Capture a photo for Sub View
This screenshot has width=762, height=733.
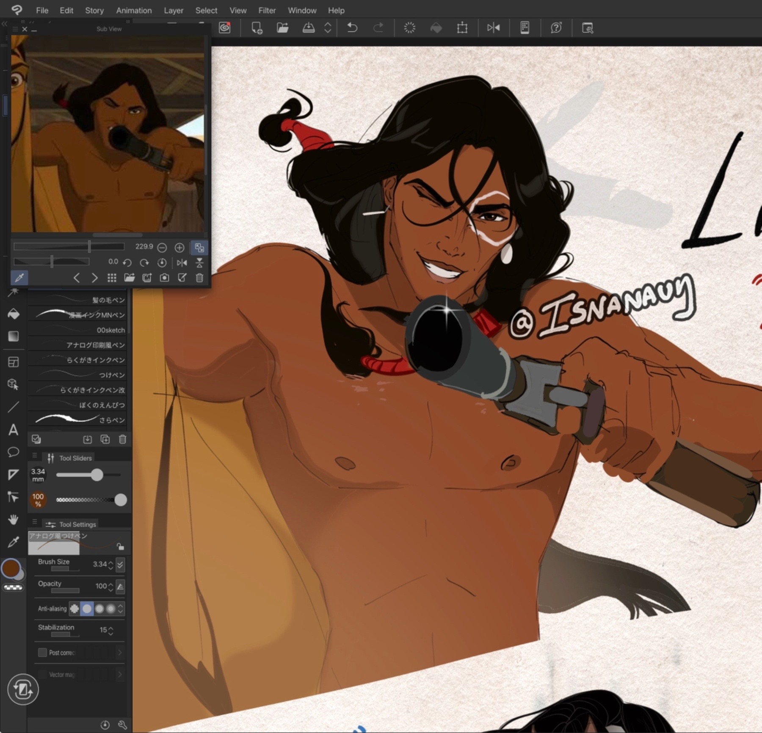[x=164, y=278]
